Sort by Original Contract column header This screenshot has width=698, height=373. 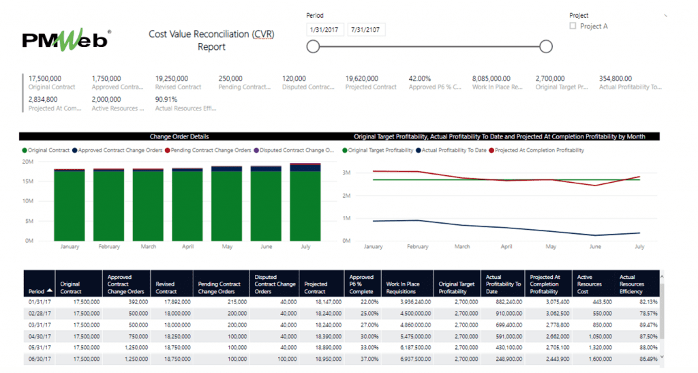coord(78,283)
